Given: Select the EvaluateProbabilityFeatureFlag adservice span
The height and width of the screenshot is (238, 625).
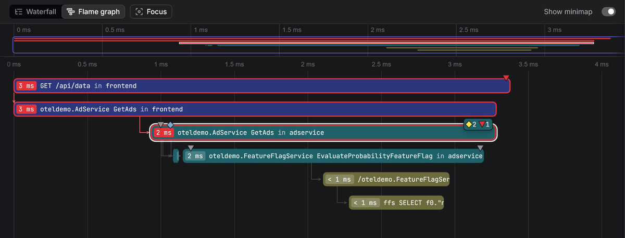Looking at the screenshot, I should (333, 156).
